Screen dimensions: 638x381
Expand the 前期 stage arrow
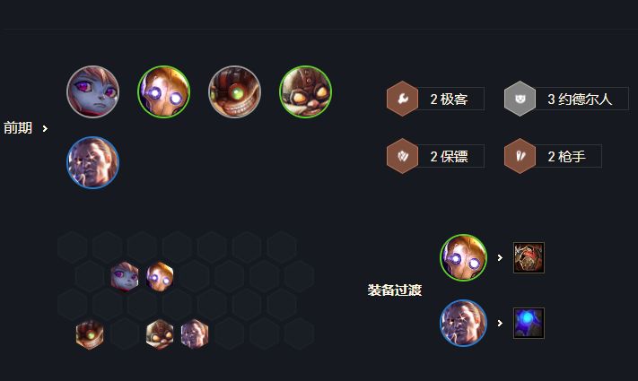(x=45, y=128)
